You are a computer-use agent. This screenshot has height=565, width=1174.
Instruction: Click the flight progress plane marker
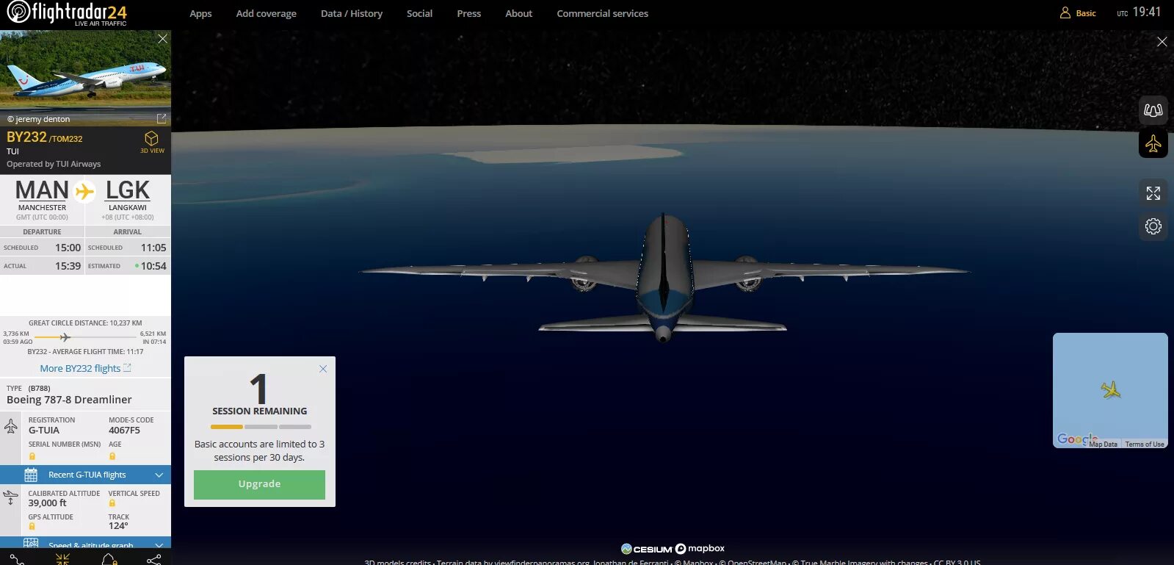tap(65, 337)
